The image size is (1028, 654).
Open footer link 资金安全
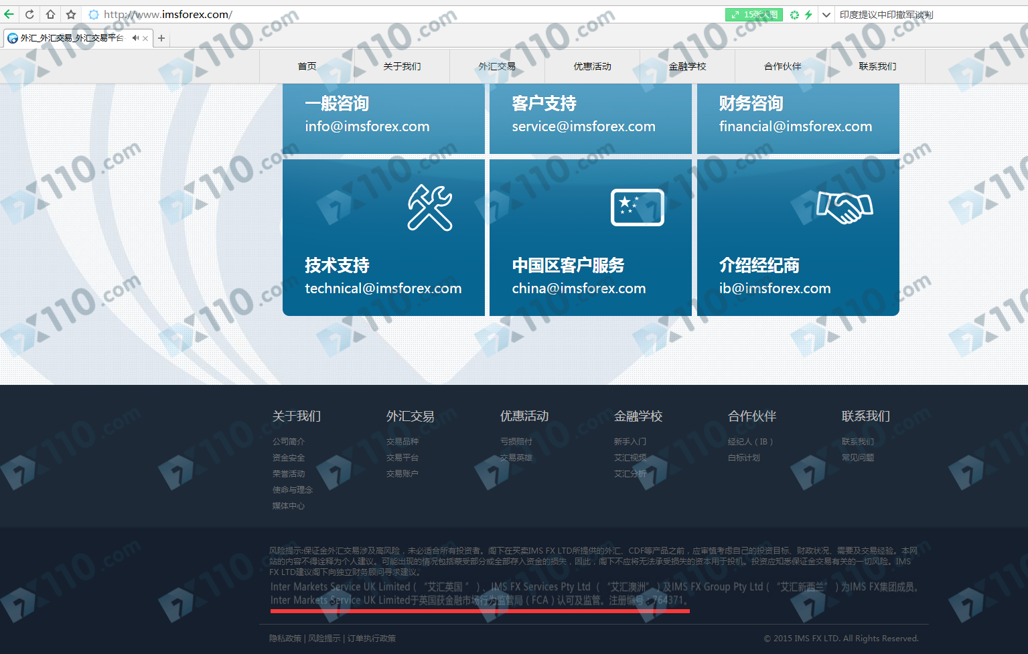pos(289,458)
